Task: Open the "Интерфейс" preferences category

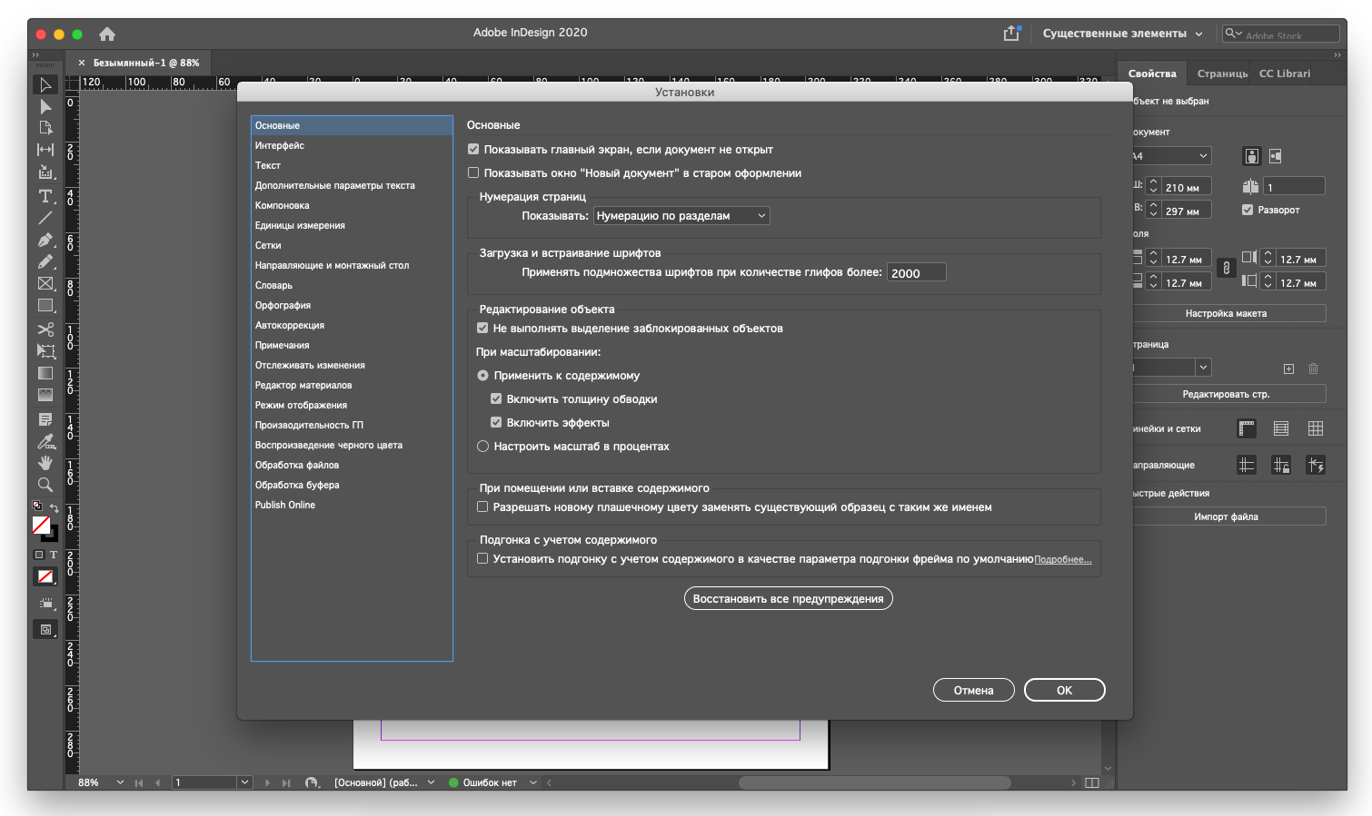Action: [x=280, y=145]
